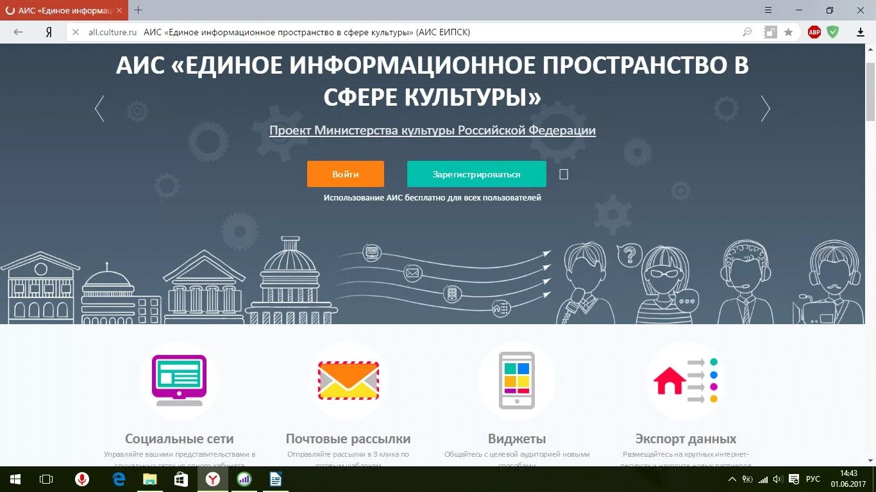Open the Windows Store taskbar icon
The image size is (876, 492).
[x=181, y=479]
